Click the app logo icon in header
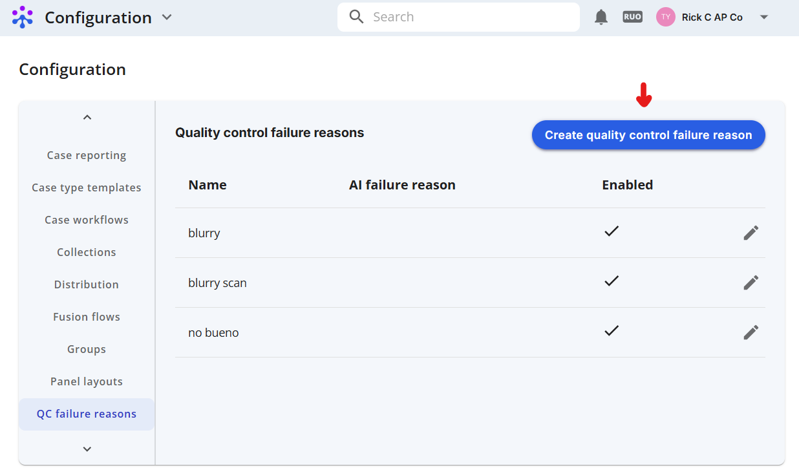Viewport: 799px width, 470px height. coord(23,17)
